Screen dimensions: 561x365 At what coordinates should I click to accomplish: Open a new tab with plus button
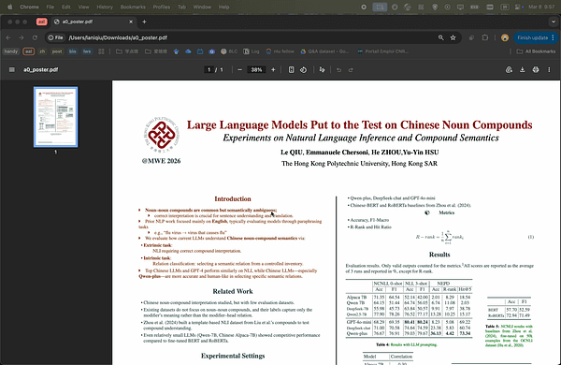click(144, 22)
